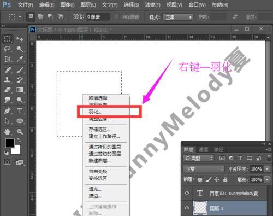Select the Pen tool
Screen dimensions: 273x216
click(x=7, y=110)
